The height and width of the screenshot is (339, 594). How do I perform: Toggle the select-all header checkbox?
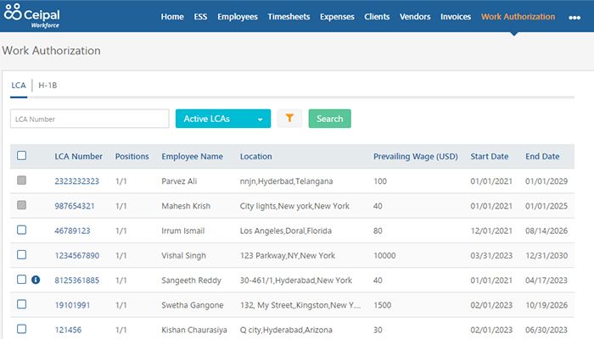click(22, 156)
